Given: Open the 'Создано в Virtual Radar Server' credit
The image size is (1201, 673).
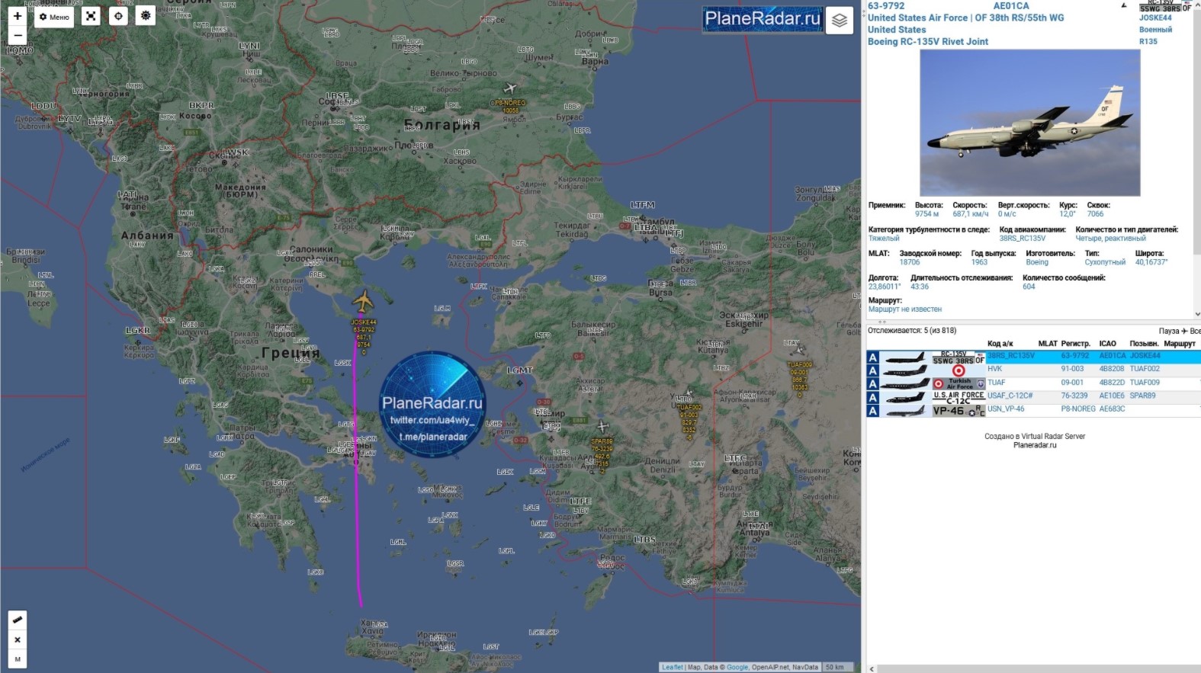Looking at the screenshot, I should tap(1035, 437).
